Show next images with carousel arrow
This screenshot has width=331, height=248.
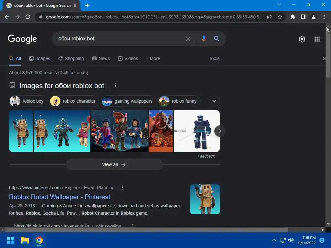pos(220,131)
